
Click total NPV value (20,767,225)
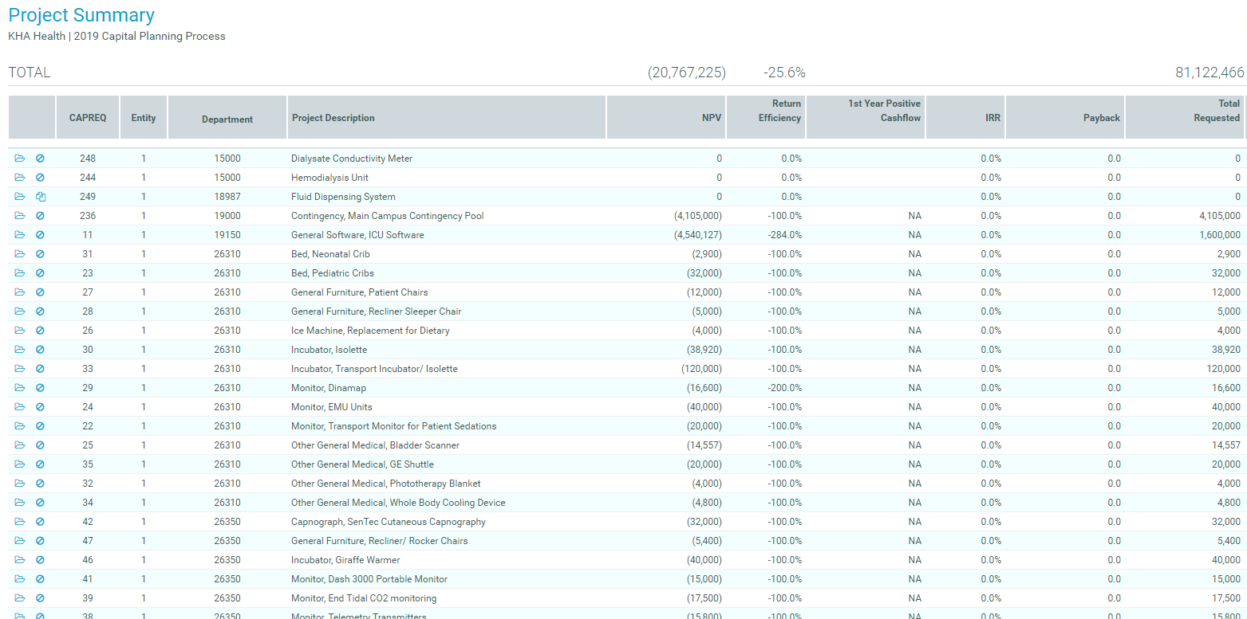point(687,72)
